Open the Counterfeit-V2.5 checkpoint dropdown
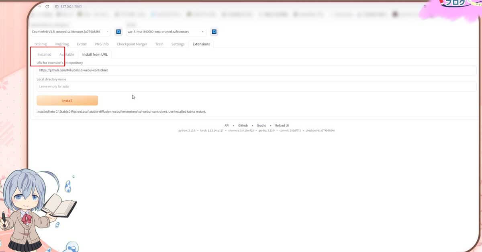 pyautogui.click(x=68, y=32)
